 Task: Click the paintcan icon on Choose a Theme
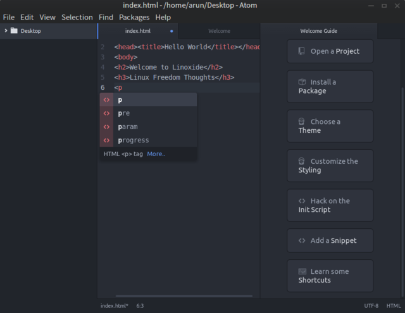pos(301,121)
